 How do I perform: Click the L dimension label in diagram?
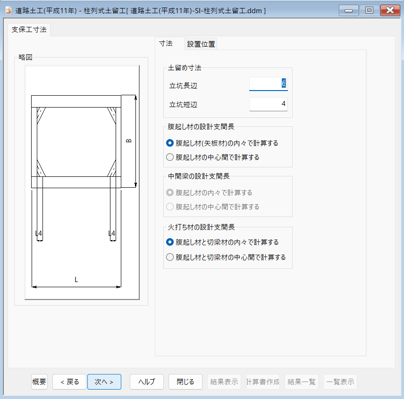(x=76, y=280)
